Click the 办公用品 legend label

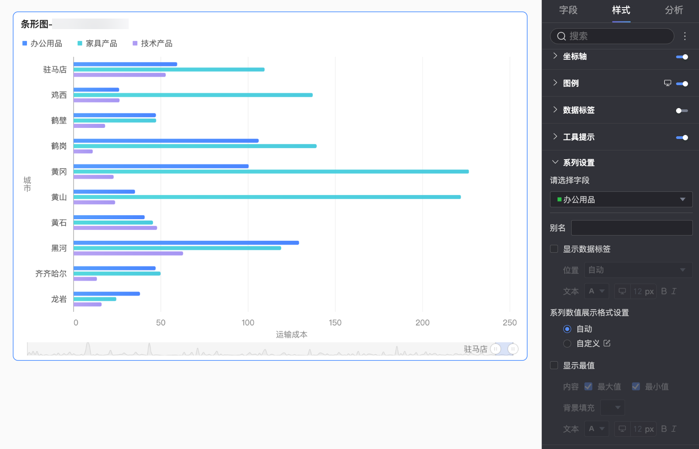coord(46,43)
